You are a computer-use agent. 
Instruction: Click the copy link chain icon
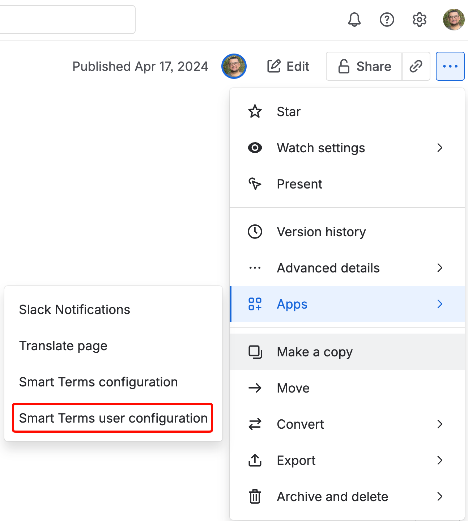click(x=416, y=66)
